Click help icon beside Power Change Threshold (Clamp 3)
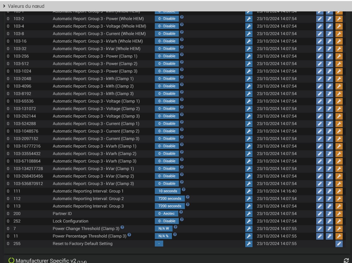 coord(122,227)
